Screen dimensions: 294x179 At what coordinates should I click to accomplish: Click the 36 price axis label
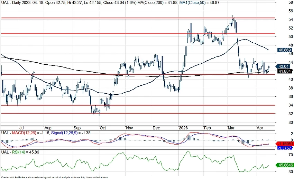(x=291, y=96)
